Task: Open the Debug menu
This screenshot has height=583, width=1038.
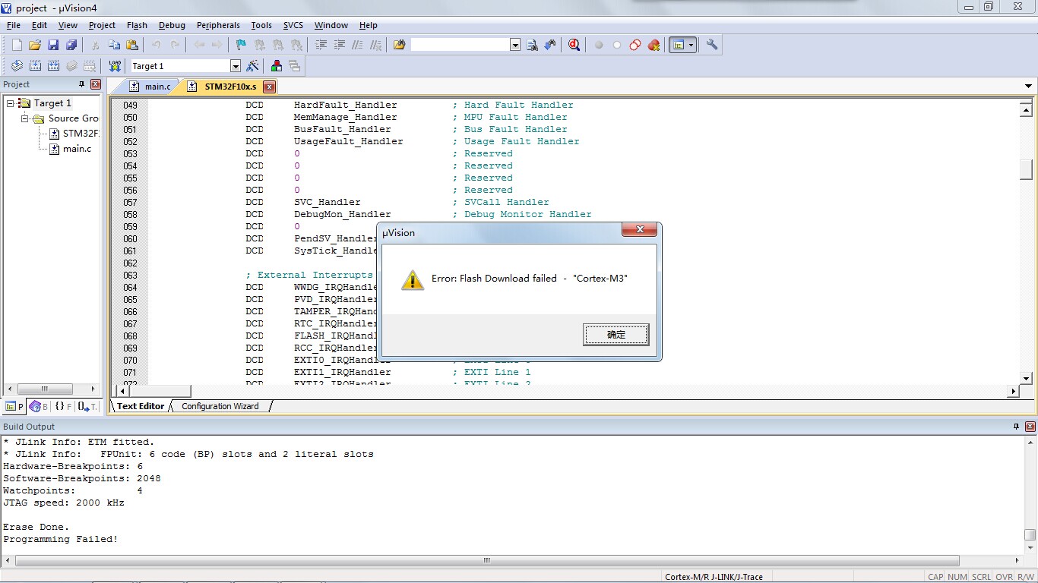Action: [x=172, y=25]
